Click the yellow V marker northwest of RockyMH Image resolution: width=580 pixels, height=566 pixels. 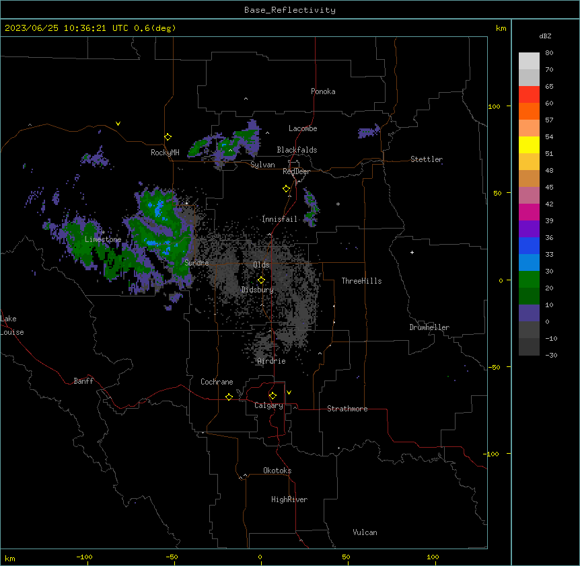click(118, 124)
